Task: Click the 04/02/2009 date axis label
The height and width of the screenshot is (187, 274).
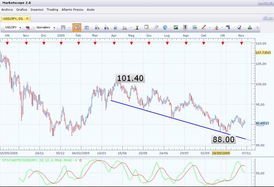Action: tap(81, 153)
